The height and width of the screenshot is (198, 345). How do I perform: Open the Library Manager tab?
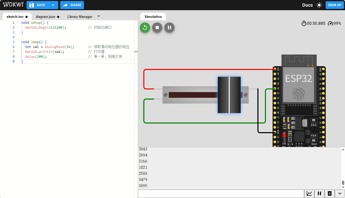[80, 17]
